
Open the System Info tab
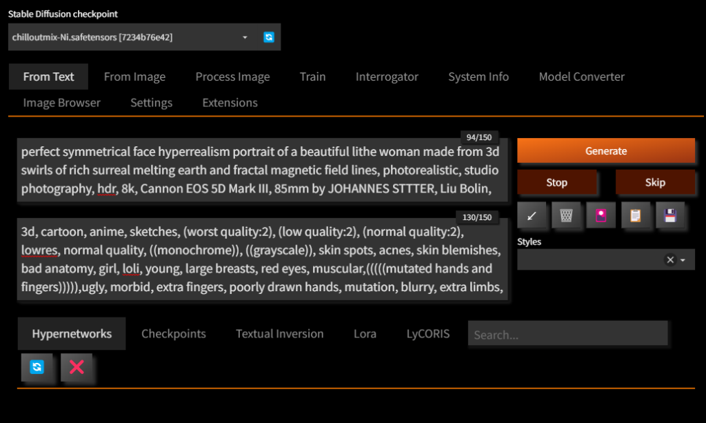tap(478, 77)
